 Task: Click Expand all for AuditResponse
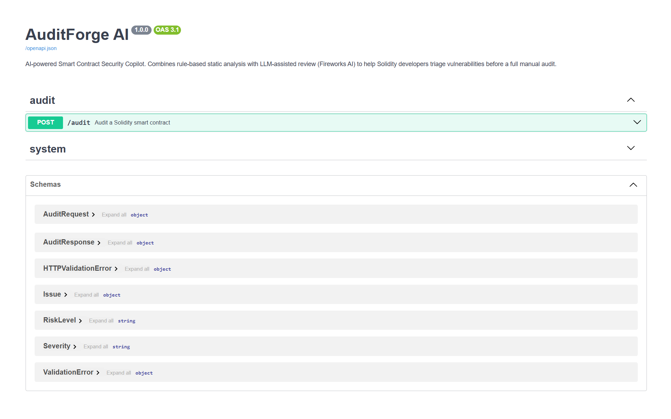[120, 243]
